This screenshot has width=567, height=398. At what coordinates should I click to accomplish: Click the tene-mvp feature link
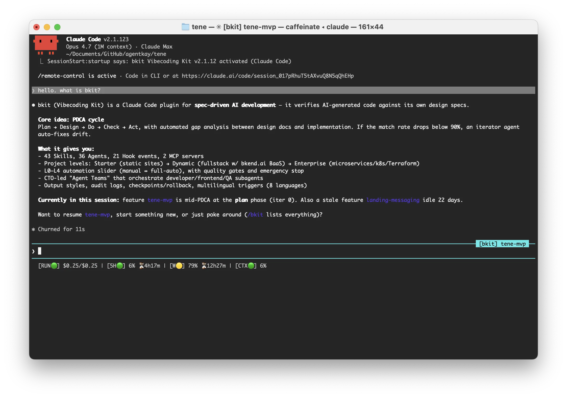click(x=160, y=200)
